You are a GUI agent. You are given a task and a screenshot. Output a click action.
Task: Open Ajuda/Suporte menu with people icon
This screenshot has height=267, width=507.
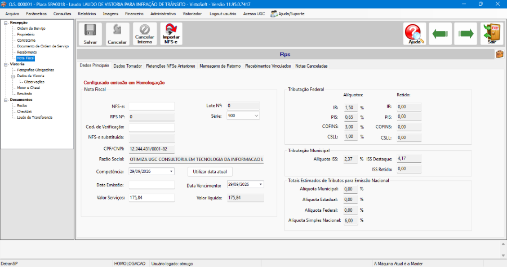pyautogui.click(x=287, y=14)
